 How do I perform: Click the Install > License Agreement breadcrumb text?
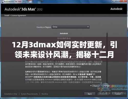[15, 16]
